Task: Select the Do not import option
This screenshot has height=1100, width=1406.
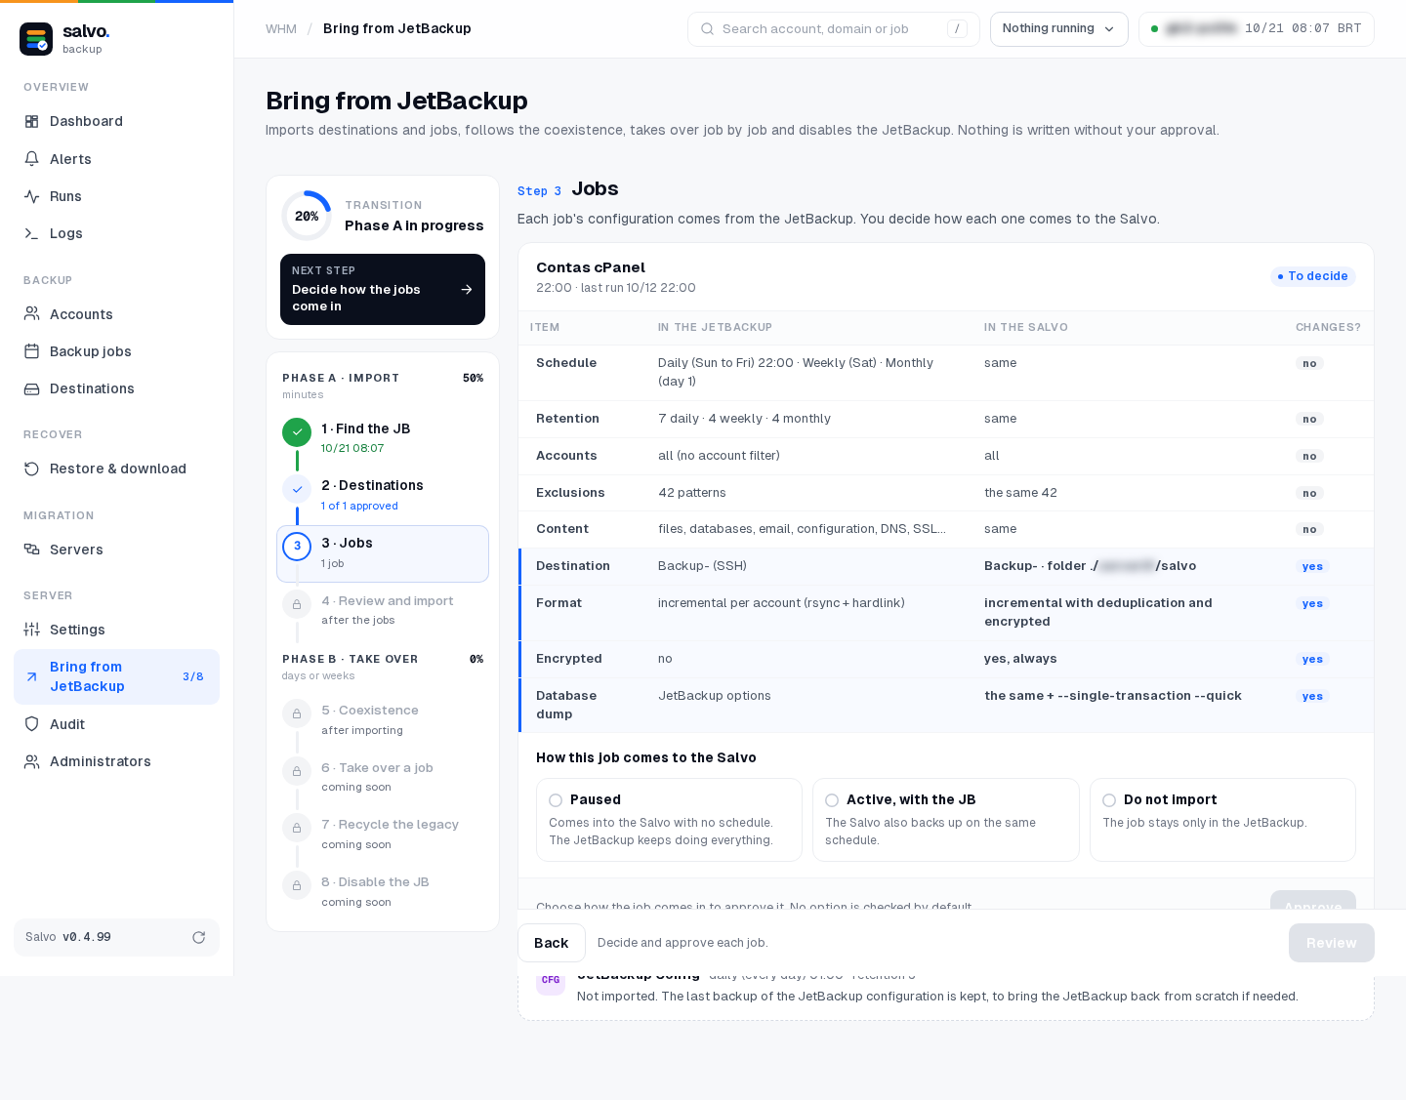Action: (1222, 820)
